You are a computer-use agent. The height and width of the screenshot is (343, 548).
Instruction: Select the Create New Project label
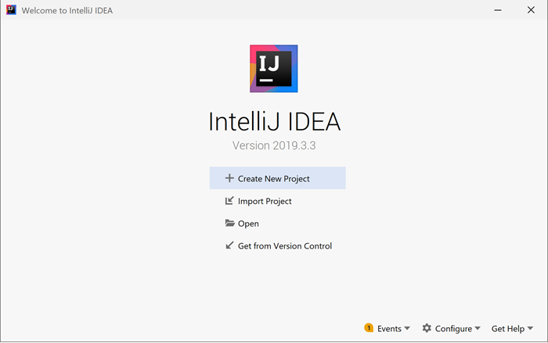coord(273,179)
